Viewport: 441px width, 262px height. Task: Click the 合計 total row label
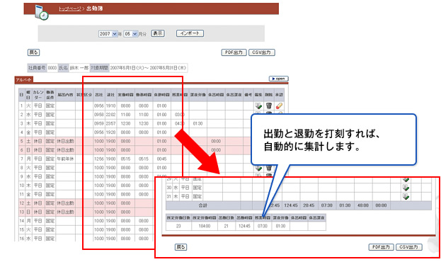(203, 205)
